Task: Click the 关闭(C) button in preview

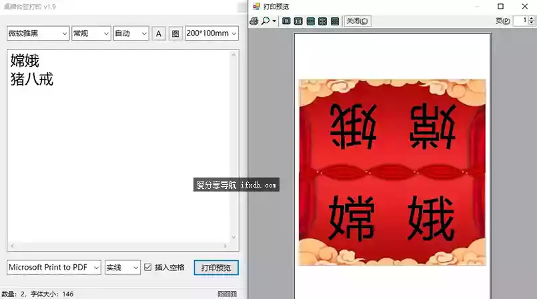Action: click(357, 21)
